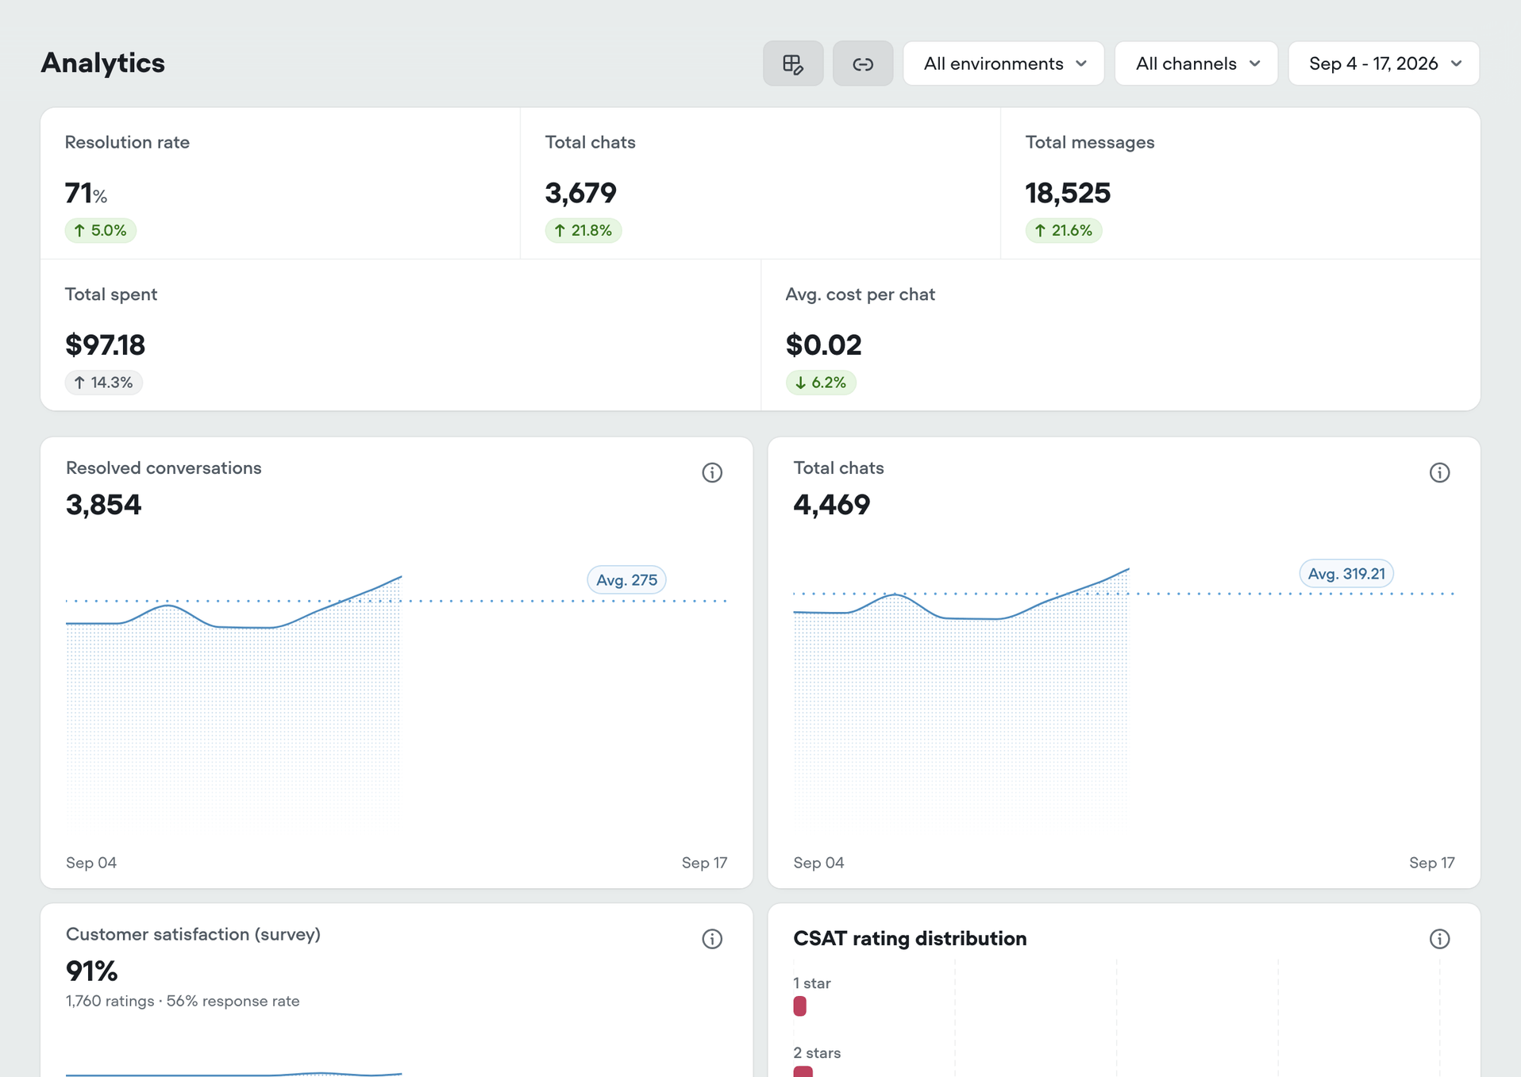
Task: Click the 1,760 ratings response rate text
Action: [183, 1001]
